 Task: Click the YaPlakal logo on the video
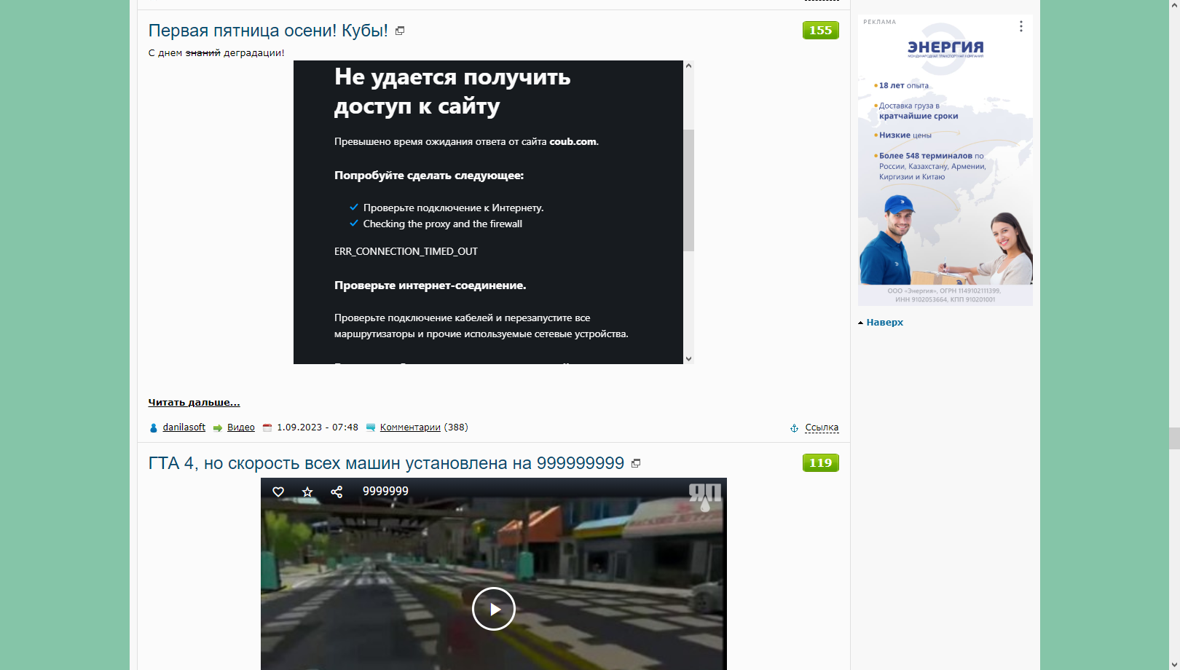point(705,497)
